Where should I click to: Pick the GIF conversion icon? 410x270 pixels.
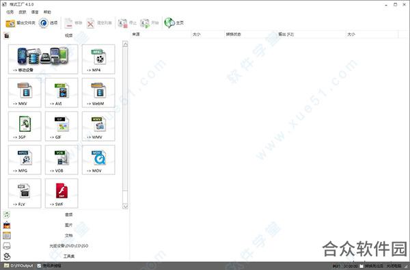pos(61,126)
